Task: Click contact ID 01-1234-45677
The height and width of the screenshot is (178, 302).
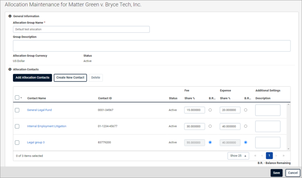Action: [107, 126]
